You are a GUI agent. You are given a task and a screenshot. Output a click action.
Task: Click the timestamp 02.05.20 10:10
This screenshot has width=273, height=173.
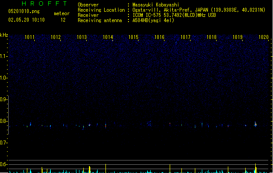click(26, 20)
